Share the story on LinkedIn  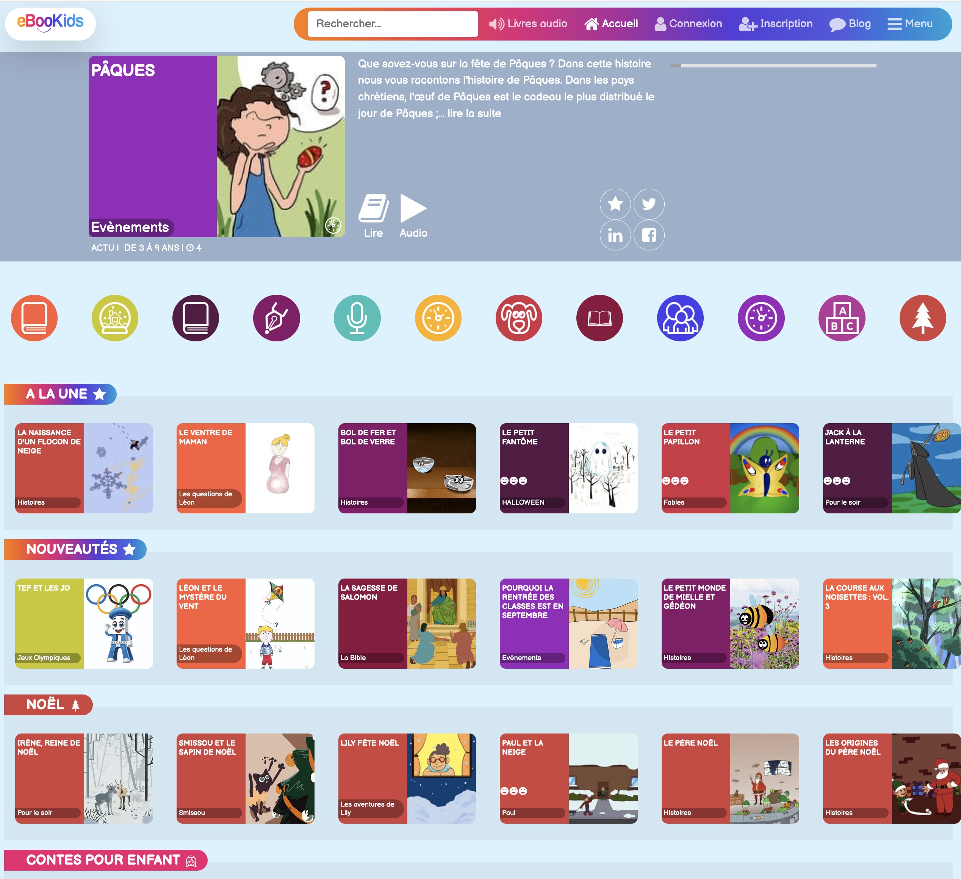(x=615, y=235)
